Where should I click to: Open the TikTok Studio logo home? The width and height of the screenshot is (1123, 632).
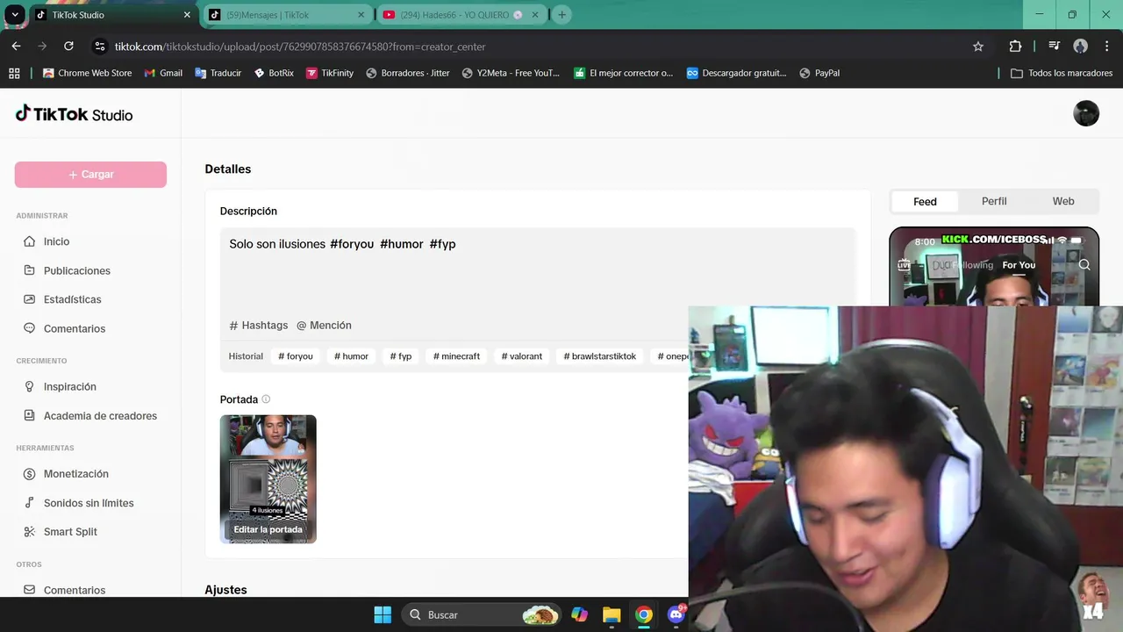coord(75,114)
